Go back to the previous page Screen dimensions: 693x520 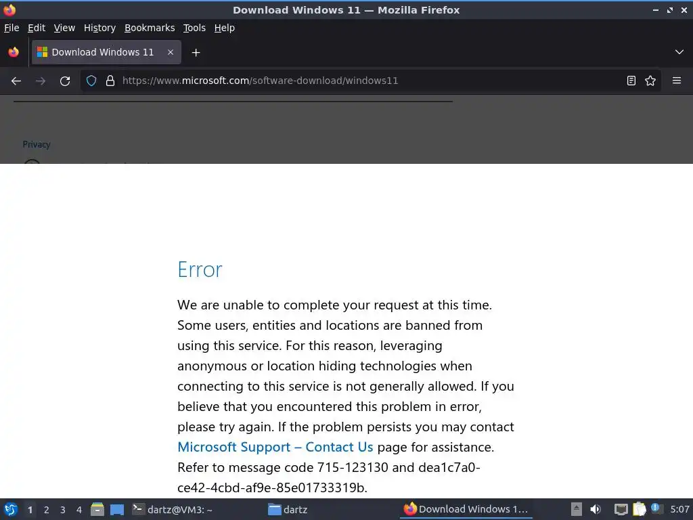tap(16, 81)
